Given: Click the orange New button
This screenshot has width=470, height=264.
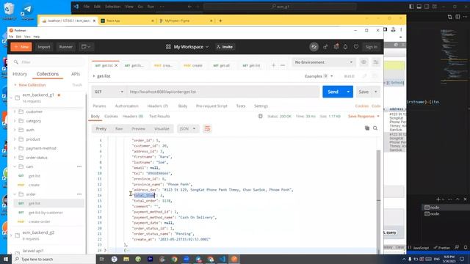Looking at the screenshot, I should pyautogui.click(x=21, y=47).
